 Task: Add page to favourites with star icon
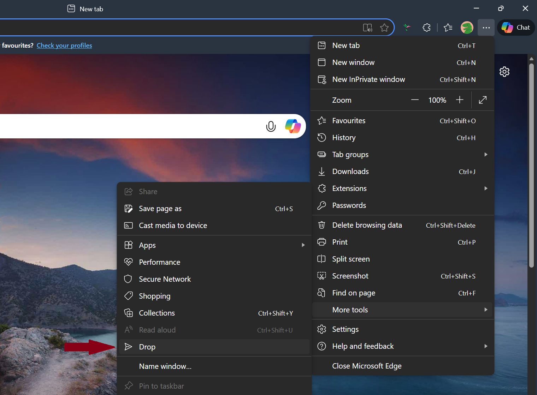384,28
